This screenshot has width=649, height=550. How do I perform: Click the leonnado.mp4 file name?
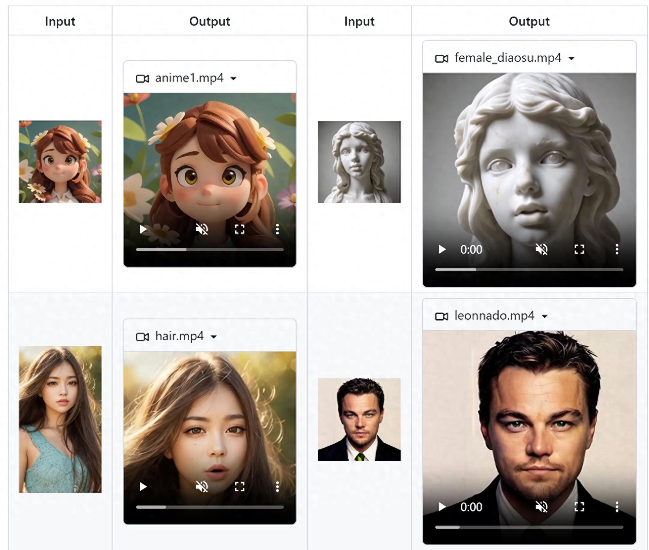(494, 315)
